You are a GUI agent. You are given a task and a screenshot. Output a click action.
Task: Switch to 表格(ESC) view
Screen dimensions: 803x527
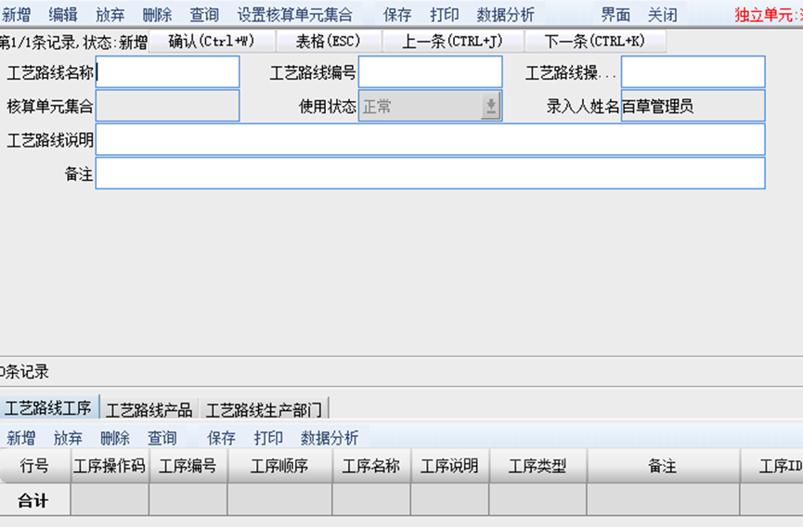tap(329, 41)
